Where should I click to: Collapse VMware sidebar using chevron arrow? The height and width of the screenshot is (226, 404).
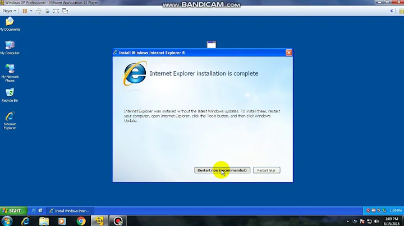pos(392,11)
